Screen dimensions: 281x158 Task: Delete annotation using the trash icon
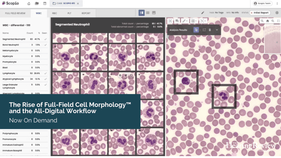[x=209, y=30]
